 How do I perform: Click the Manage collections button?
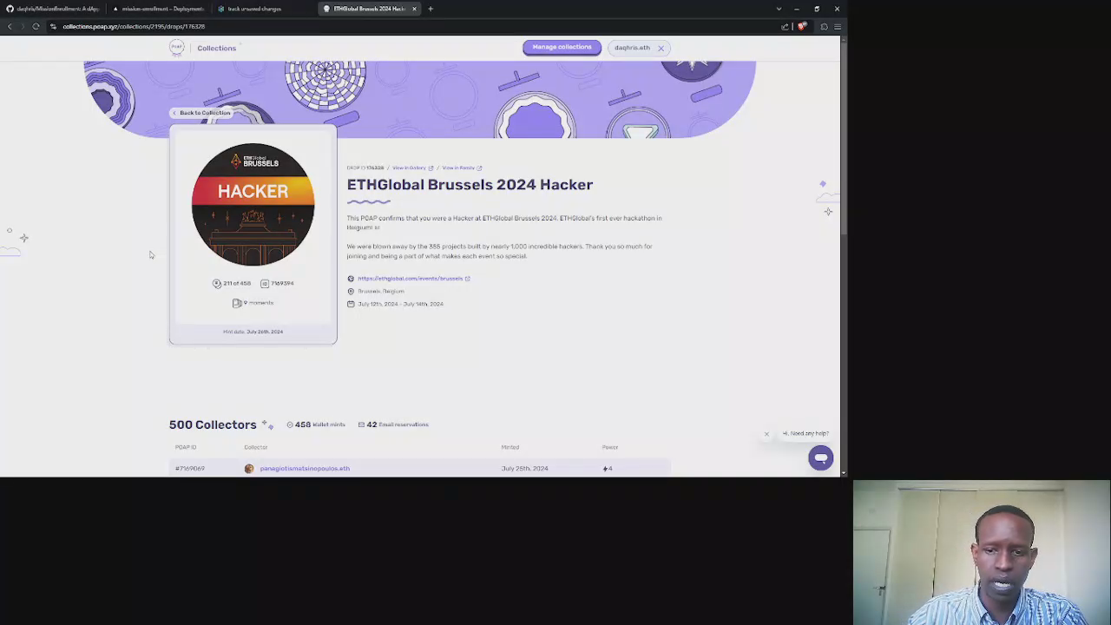point(562,47)
